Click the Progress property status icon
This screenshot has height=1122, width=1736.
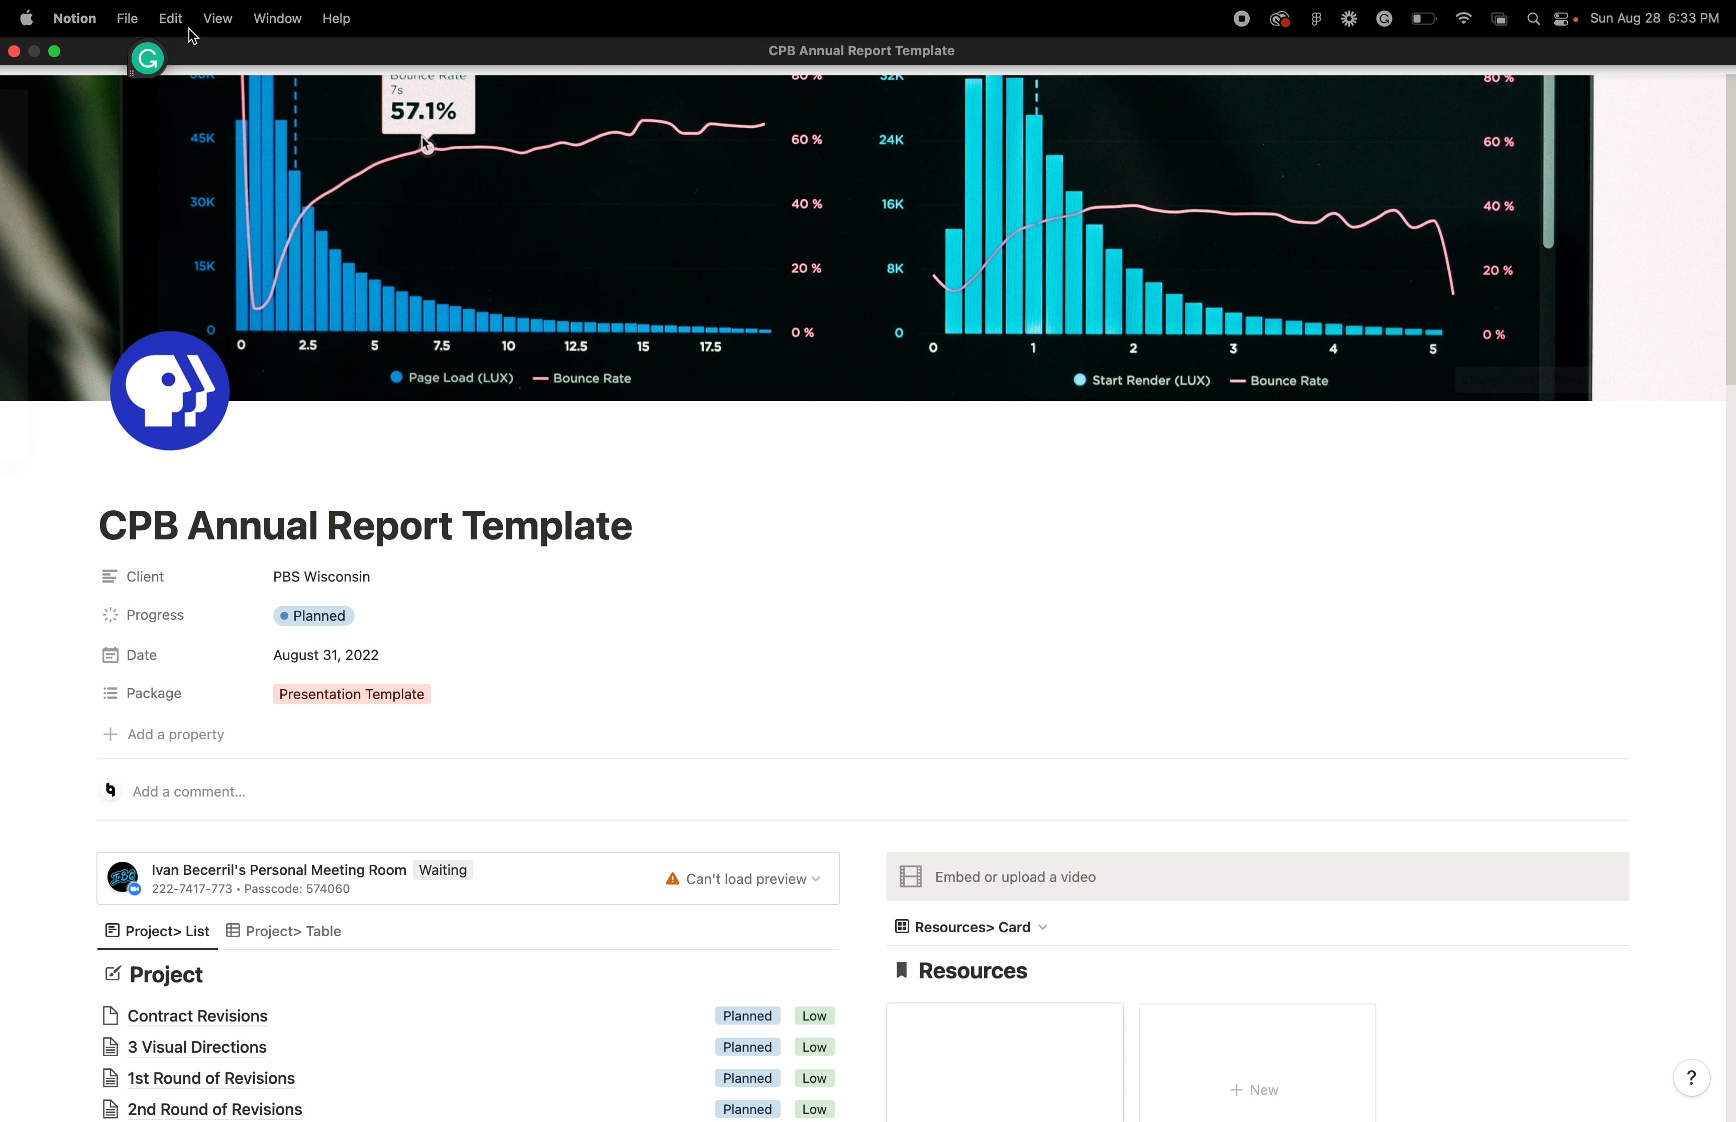(110, 615)
